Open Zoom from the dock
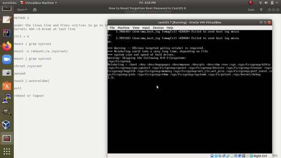Image resolution: width=281 pixels, height=158 pixels. click(7, 59)
